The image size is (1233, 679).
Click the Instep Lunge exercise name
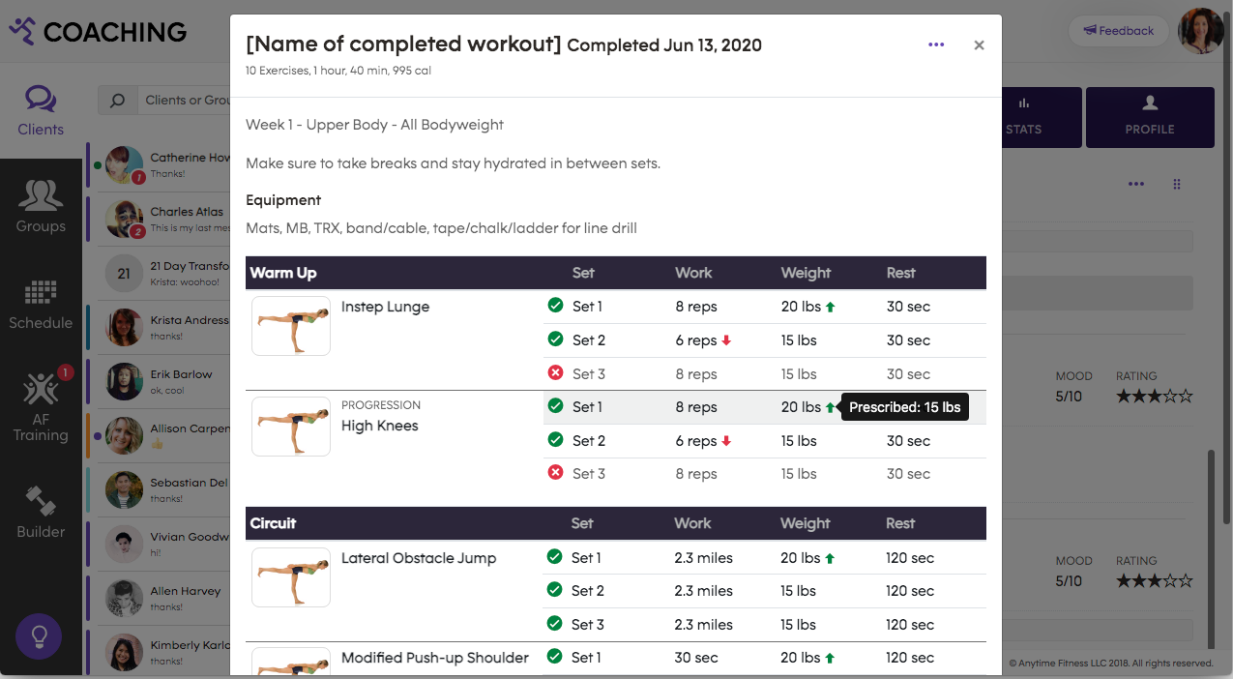point(385,307)
